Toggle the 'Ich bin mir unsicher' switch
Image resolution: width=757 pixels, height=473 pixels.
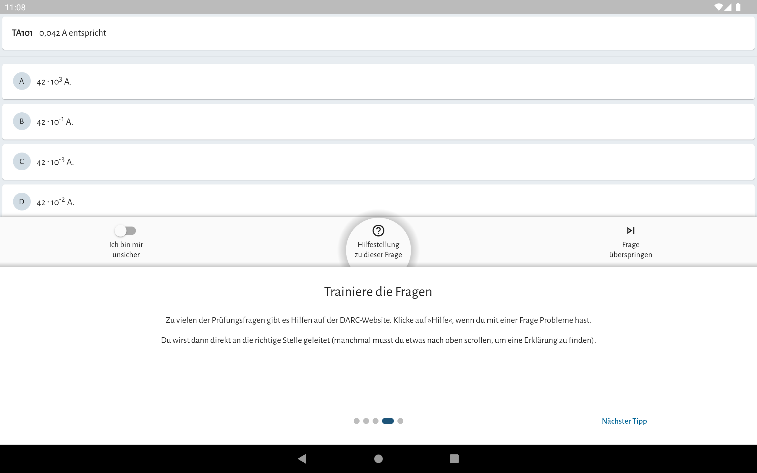coord(125,231)
